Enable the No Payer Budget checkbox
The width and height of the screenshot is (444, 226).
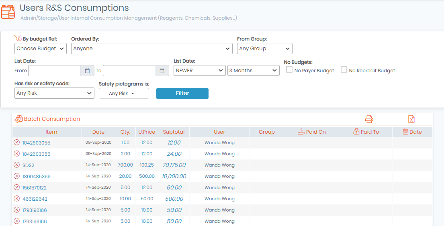(289, 69)
